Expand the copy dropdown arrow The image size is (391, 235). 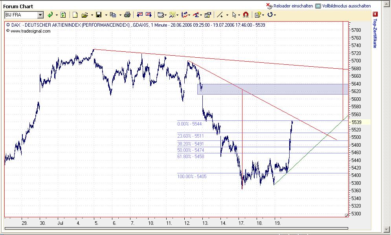coord(120,15)
